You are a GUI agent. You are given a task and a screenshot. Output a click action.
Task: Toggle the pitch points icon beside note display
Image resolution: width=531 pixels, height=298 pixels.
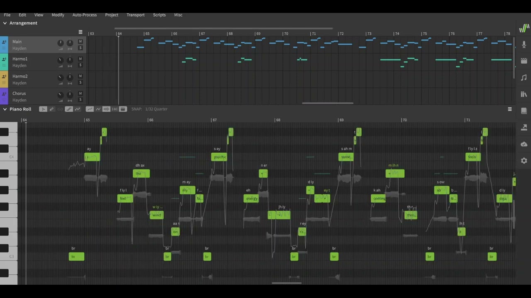pyautogui.click(x=77, y=109)
